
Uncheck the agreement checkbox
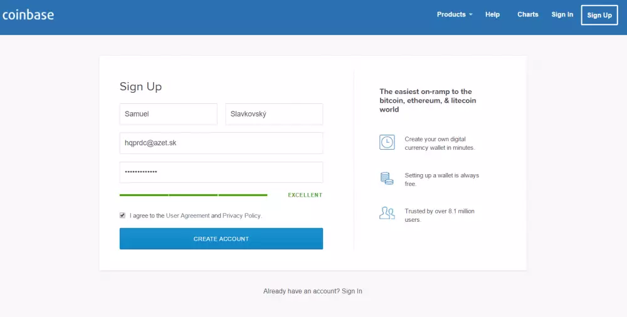click(x=122, y=216)
